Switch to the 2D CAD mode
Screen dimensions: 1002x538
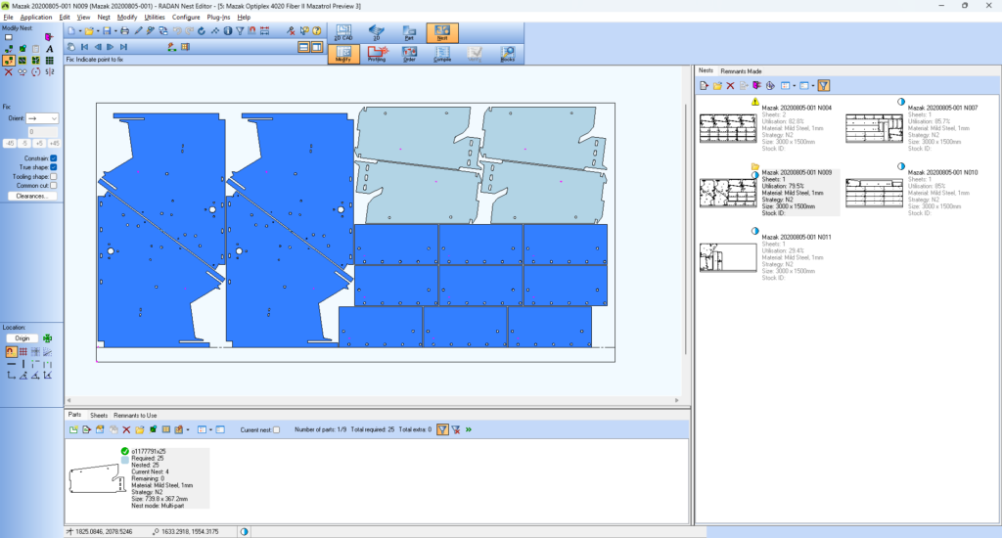[343, 32]
